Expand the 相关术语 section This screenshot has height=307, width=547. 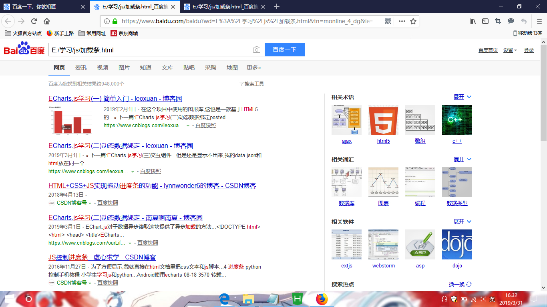point(463,97)
